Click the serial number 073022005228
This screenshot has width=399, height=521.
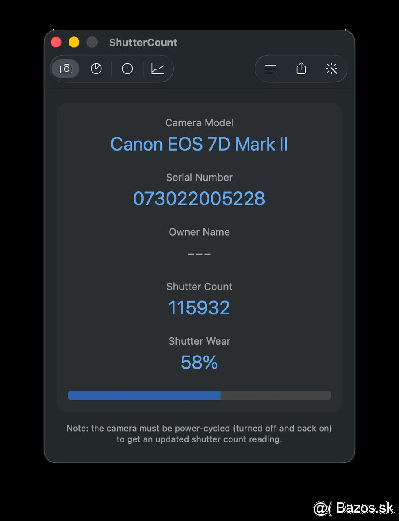[x=199, y=198]
